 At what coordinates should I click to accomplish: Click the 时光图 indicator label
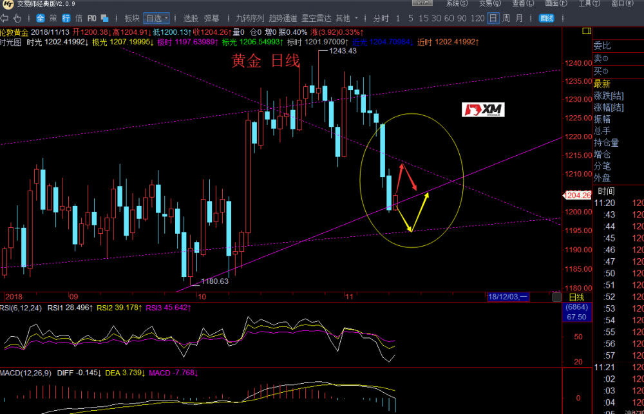click(x=11, y=42)
